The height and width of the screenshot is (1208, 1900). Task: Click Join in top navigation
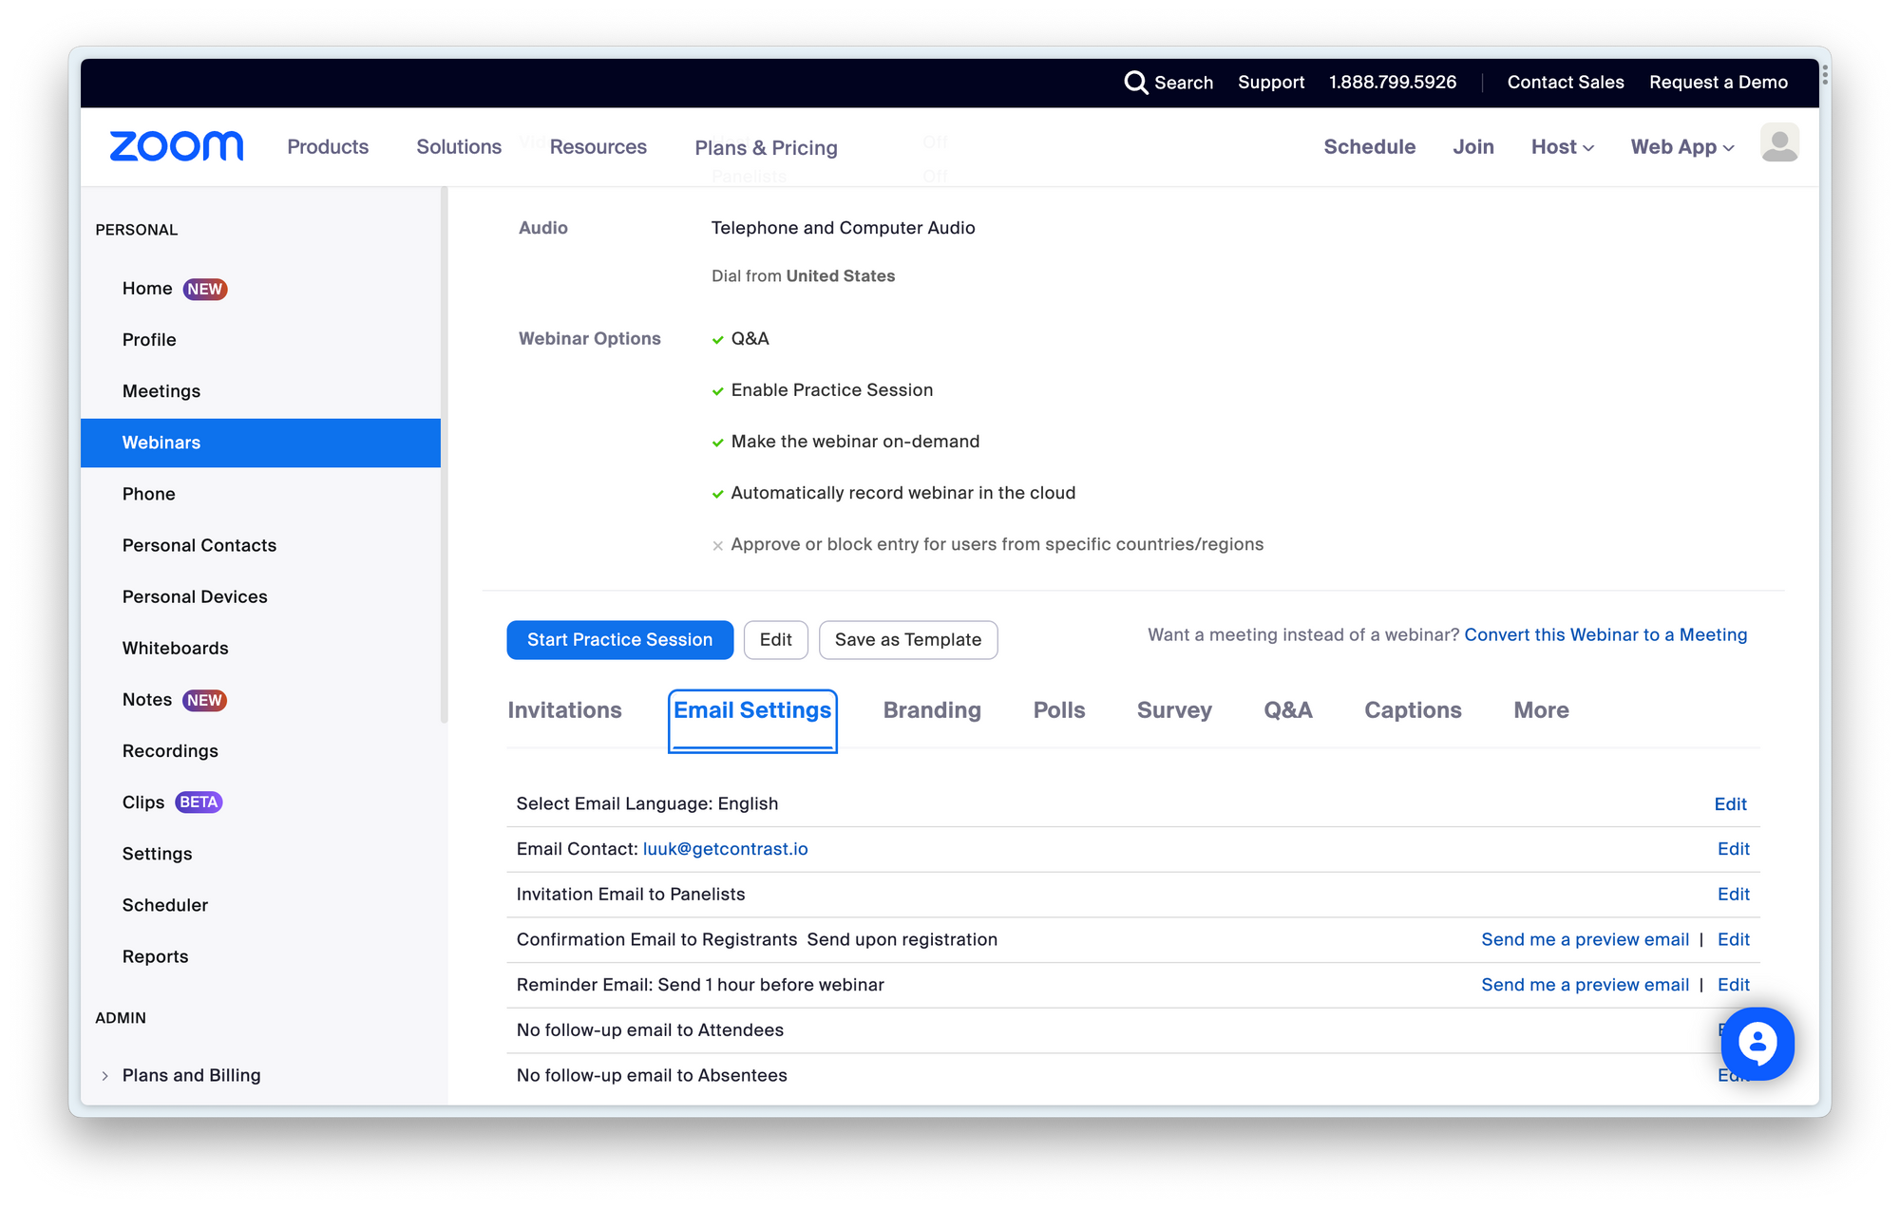pos(1472,147)
